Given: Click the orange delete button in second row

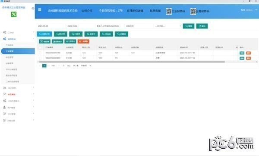Looking at the screenshot, I should point(249,58).
